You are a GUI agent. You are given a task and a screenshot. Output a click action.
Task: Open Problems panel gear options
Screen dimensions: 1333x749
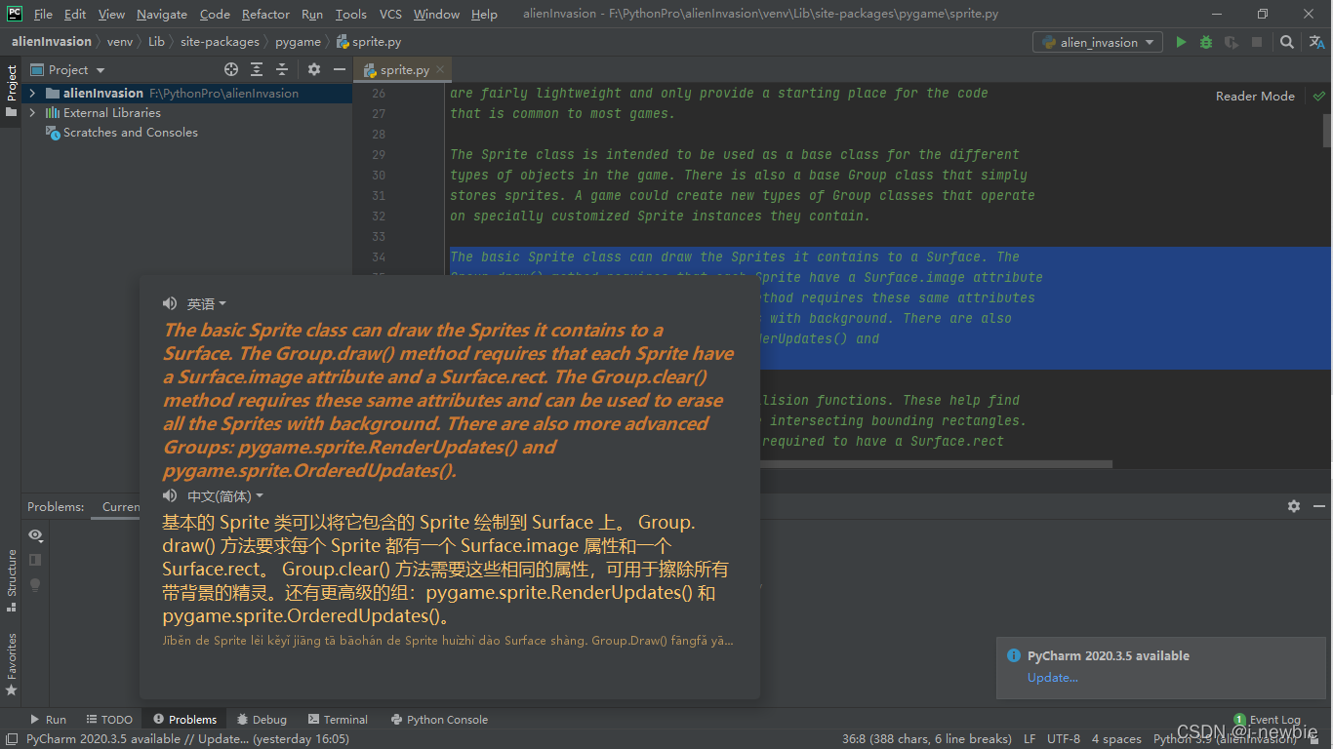1294,506
